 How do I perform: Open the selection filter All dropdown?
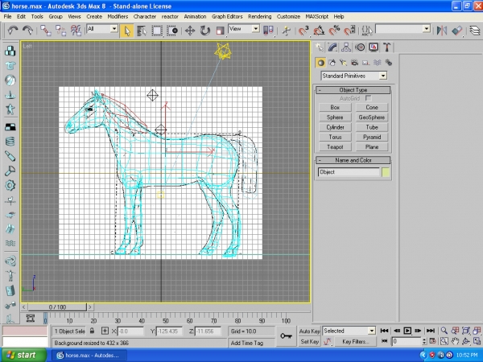click(x=102, y=29)
